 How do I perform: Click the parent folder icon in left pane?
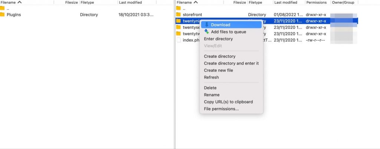[x=2, y=8]
